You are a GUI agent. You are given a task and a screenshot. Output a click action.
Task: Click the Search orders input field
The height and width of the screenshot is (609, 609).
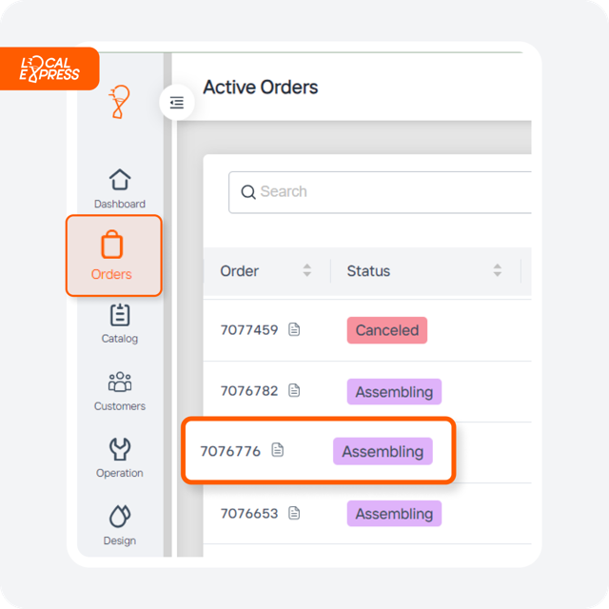(x=380, y=192)
